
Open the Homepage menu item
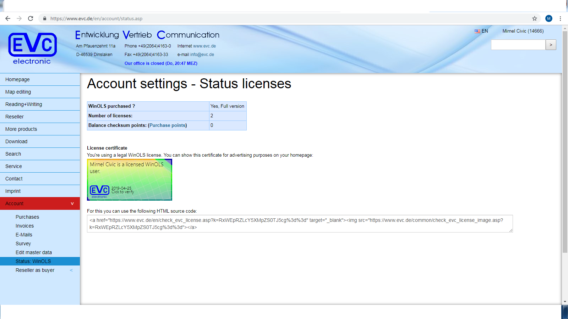click(x=40, y=79)
